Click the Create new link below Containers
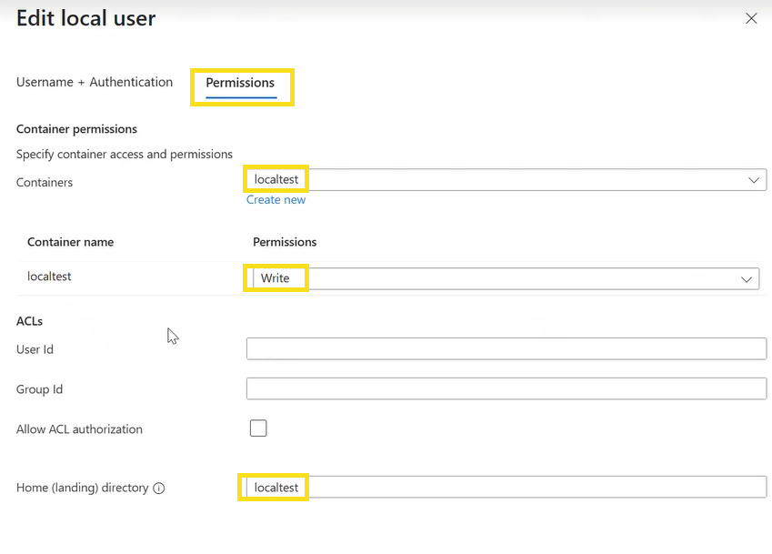 [276, 199]
